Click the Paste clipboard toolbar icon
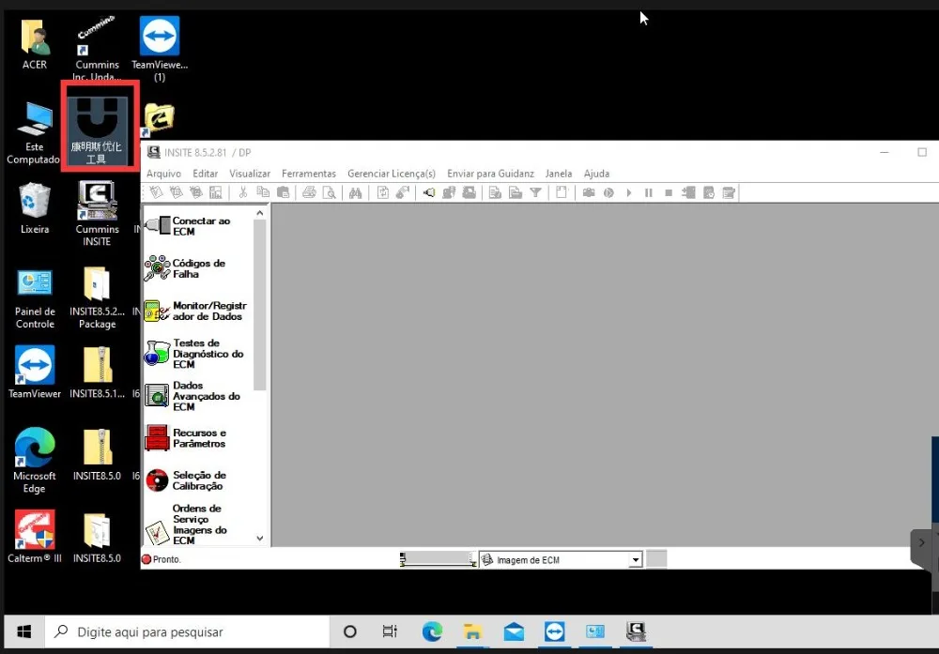Image resolution: width=939 pixels, height=654 pixels. coord(284,192)
